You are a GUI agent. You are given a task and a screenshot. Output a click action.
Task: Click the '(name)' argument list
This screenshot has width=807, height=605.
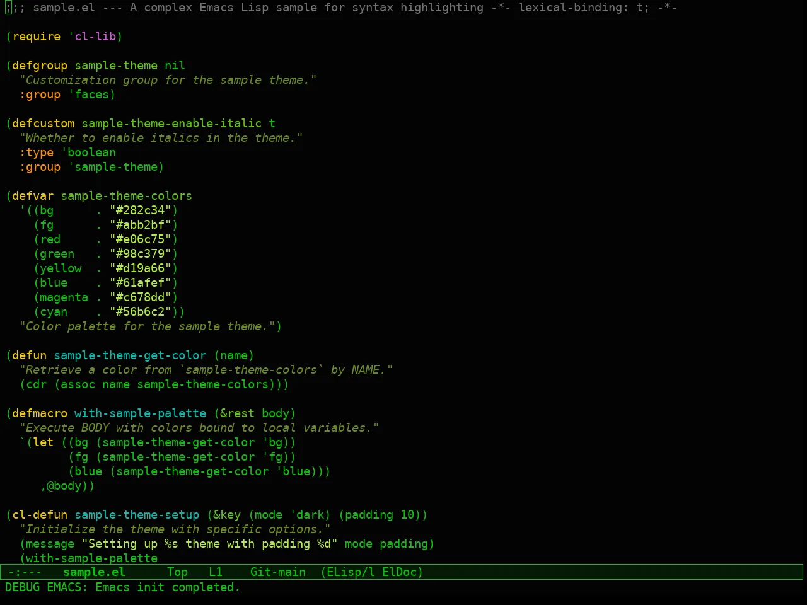(234, 355)
